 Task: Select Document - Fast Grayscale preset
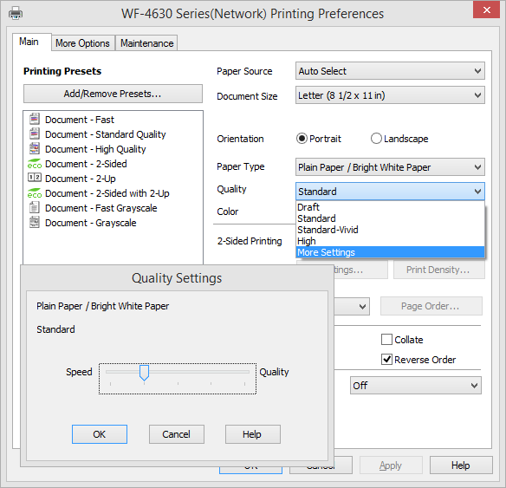pyautogui.click(x=101, y=208)
